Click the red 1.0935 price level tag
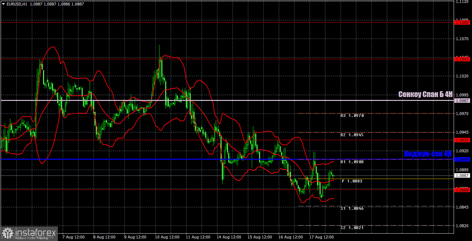This screenshot has height=241, width=472. pos(462,140)
